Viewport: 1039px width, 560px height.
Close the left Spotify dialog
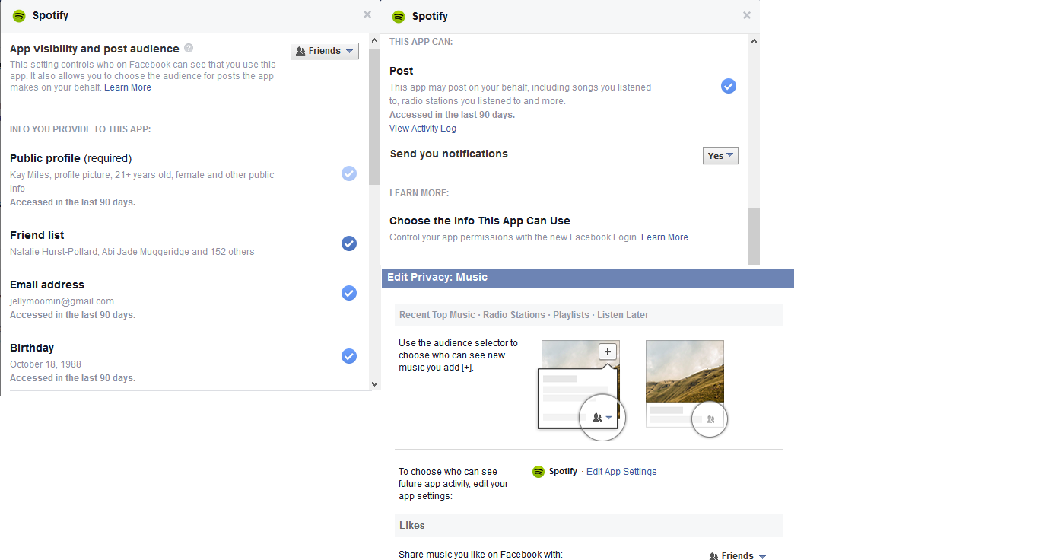point(367,14)
